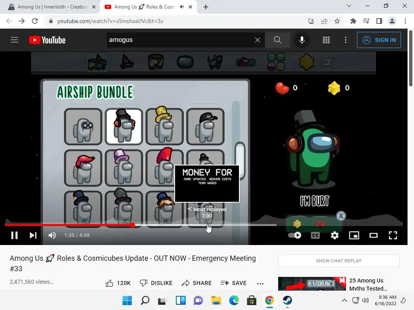This screenshot has height=310, width=414.
Task: Open the Windows Start menu
Action: [127, 300]
